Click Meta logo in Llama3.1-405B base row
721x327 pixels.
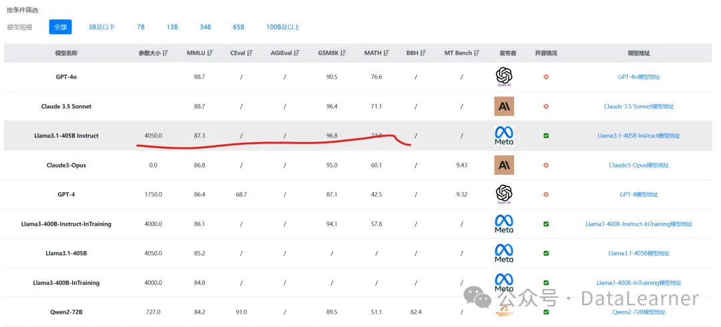(504, 254)
